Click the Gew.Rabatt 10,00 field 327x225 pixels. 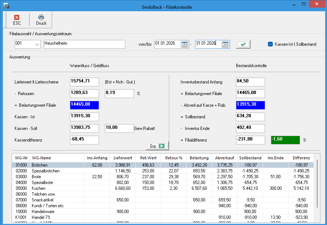pyautogui.click(x=119, y=128)
